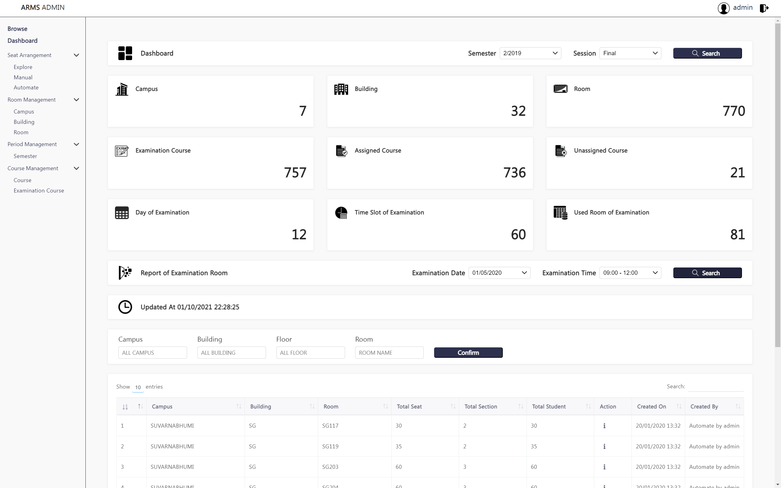The height and width of the screenshot is (488, 781).
Task: Click the logout icon next to admin
Action: point(764,8)
